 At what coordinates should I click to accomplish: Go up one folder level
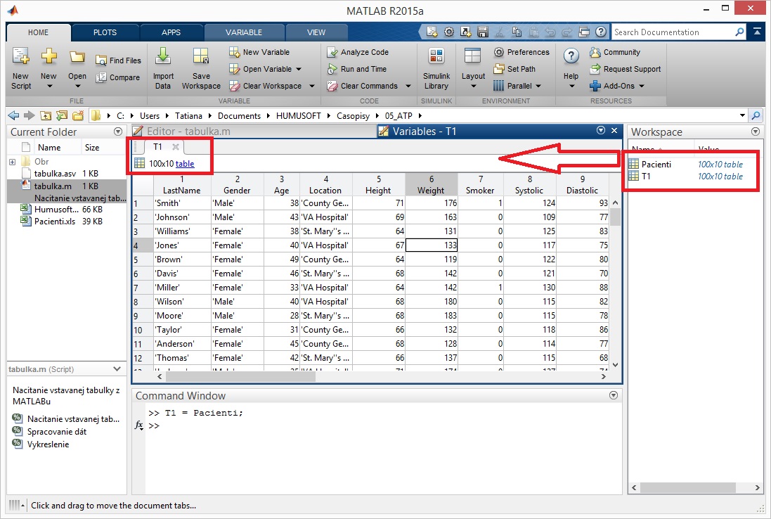[x=46, y=115]
